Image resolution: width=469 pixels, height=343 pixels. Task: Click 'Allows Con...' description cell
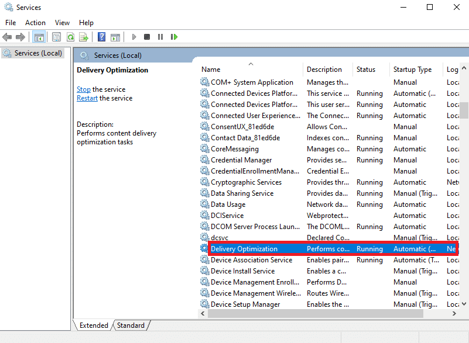tap(327, 127)
